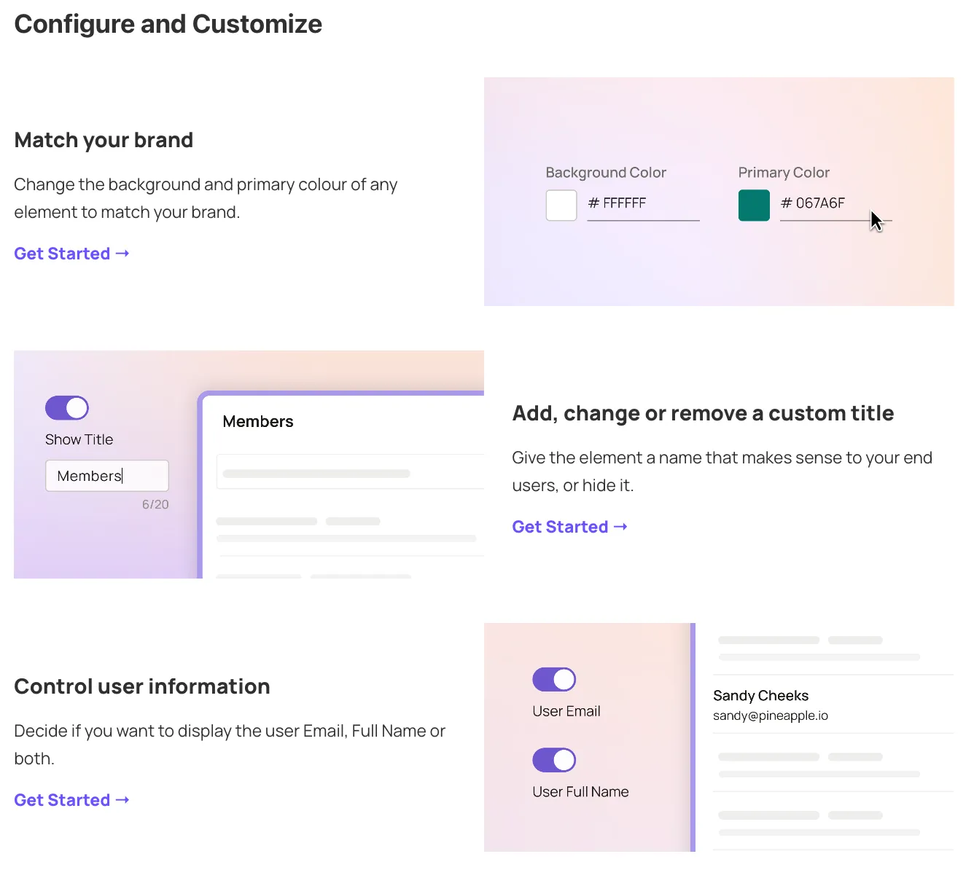
Task: Click the Background Color label
Action: tap(606, 173)
